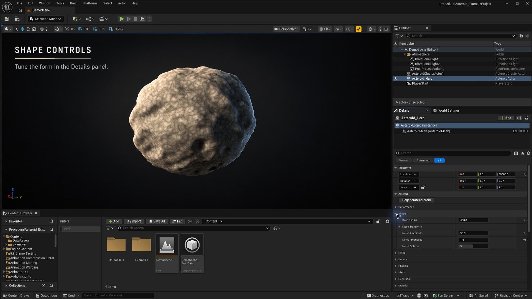The image size is (532, 299).
Task: Open the Build menu
Action: point(73,3)
